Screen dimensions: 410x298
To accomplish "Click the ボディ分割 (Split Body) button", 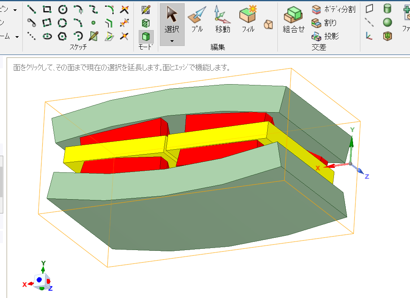I will pos(334,9).
